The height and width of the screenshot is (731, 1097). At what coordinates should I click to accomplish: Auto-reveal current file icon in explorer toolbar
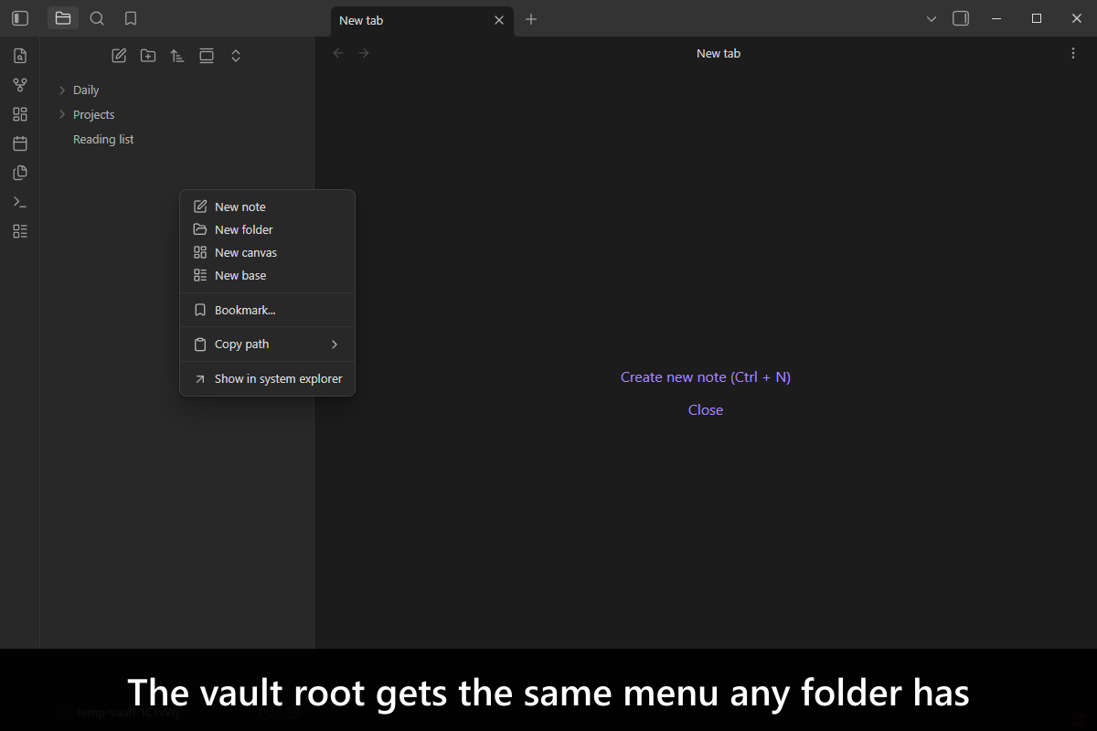click(207, 56)
